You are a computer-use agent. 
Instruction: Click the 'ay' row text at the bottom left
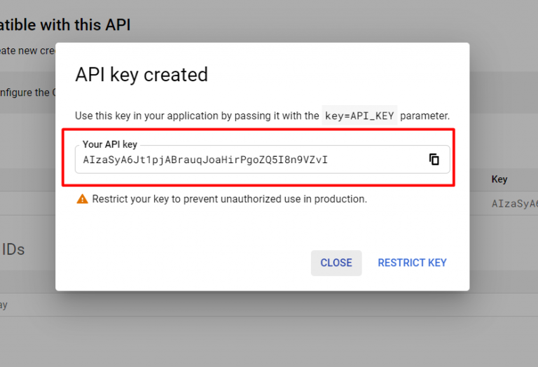pyautogui.click(x=4, y=305)
